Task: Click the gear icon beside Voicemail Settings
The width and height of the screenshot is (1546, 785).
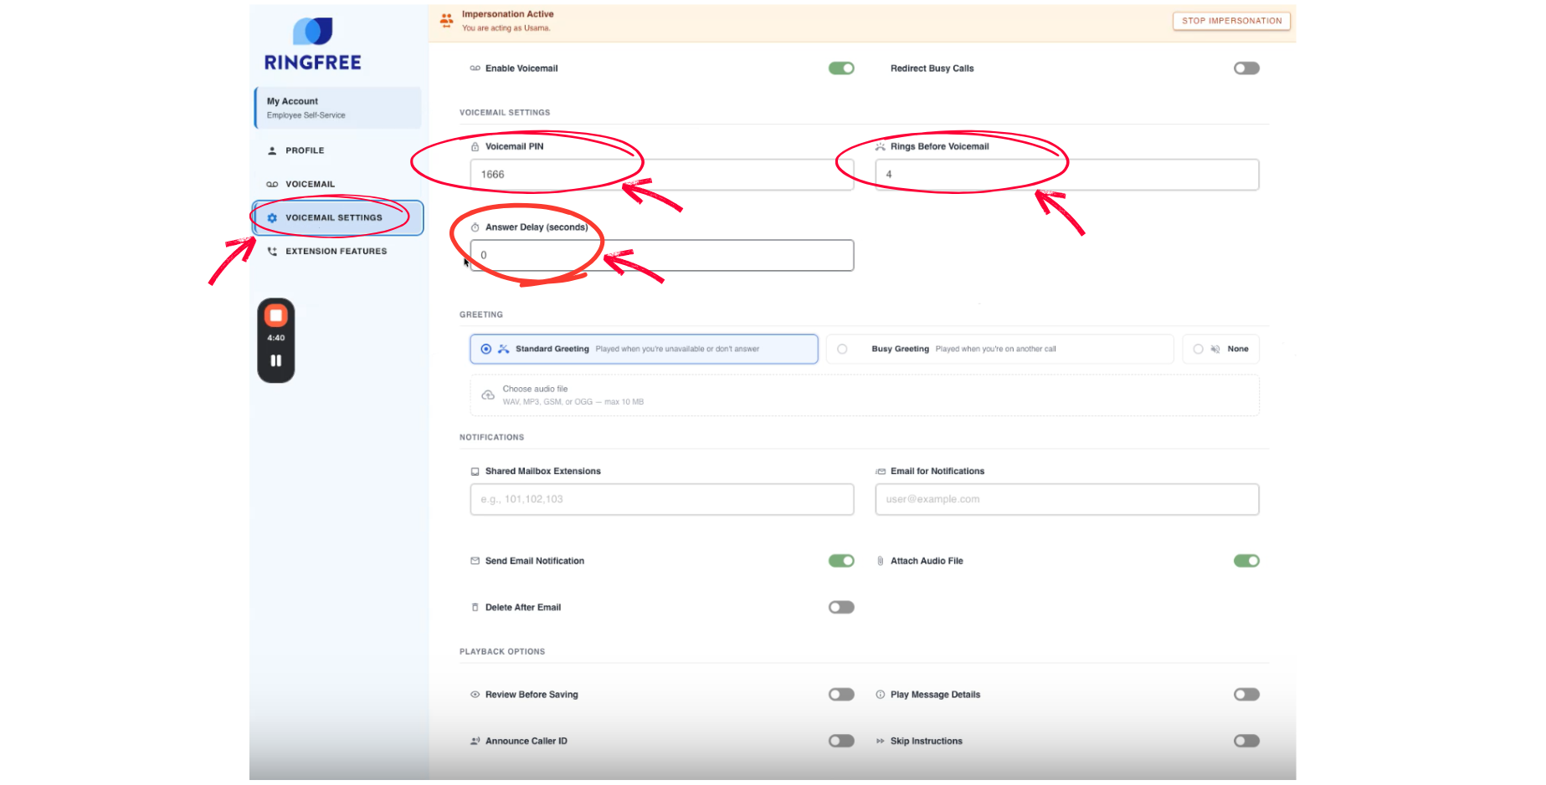Action: 272,218
